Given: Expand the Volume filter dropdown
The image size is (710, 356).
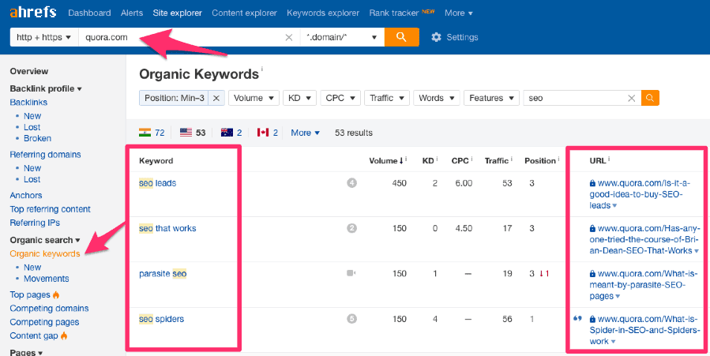Looking at the screenshot, I should click(x=253, y=98).
